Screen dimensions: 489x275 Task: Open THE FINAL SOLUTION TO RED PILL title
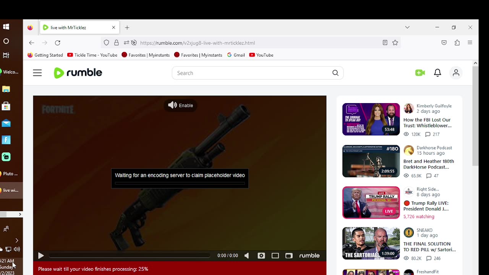tap(429, 247)
